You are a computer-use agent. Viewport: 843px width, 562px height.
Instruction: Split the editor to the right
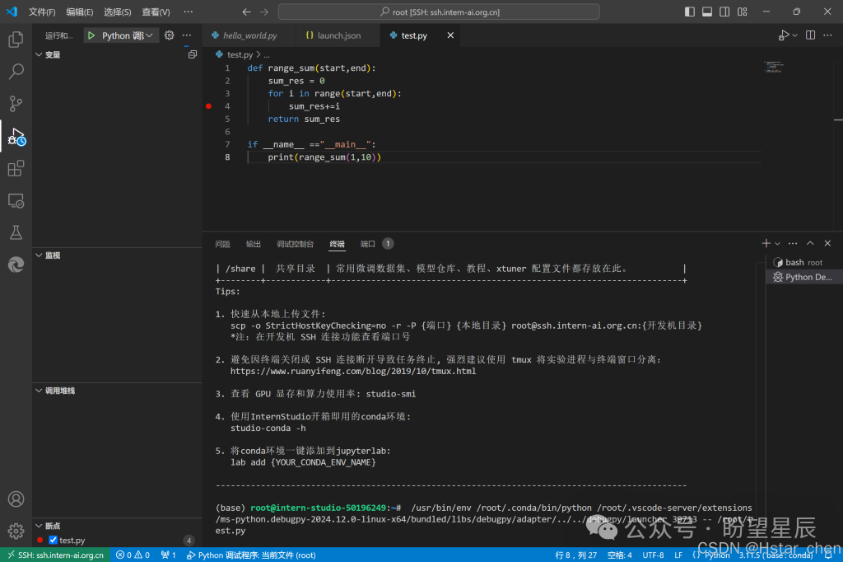point(810,35)
